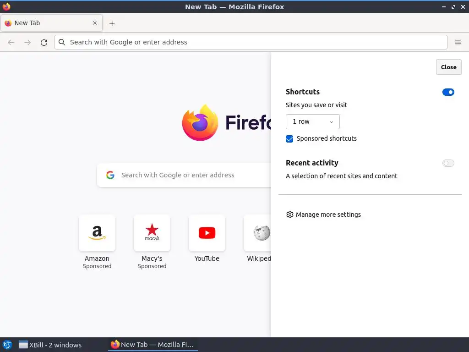Open the Firefox hamburger menu
The image size is (469, 352).
tap(458, 42)
